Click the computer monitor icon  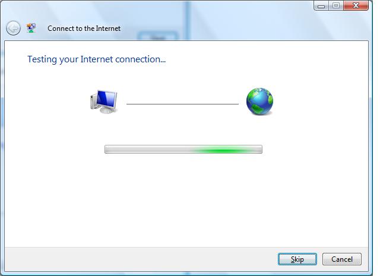(x=104, y=101)
